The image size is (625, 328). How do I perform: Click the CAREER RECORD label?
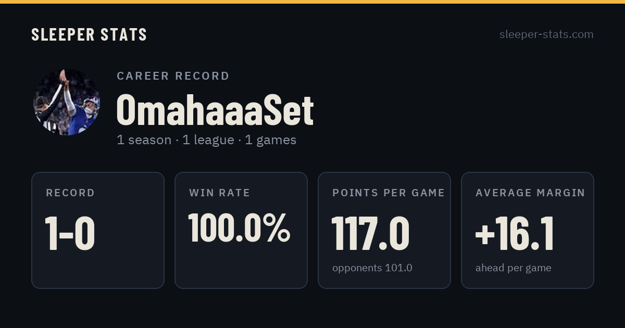coord(173,76)
